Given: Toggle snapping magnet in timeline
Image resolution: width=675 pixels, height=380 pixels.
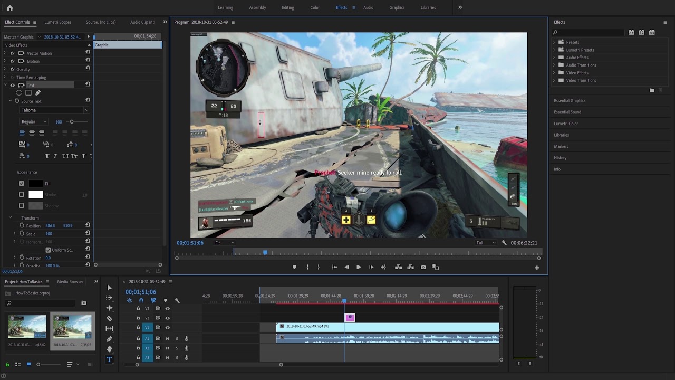Looking at the screenshot, I should 141,300.
